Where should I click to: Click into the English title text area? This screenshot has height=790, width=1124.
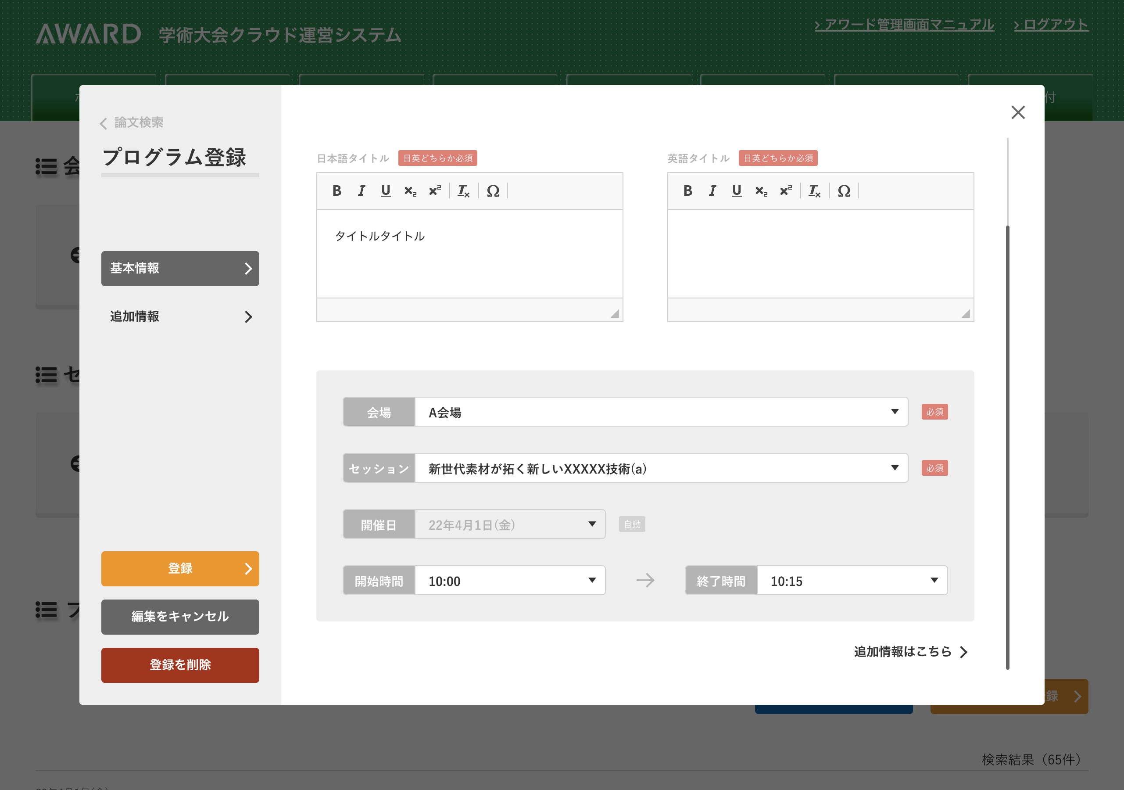click(x=820, y=253)
